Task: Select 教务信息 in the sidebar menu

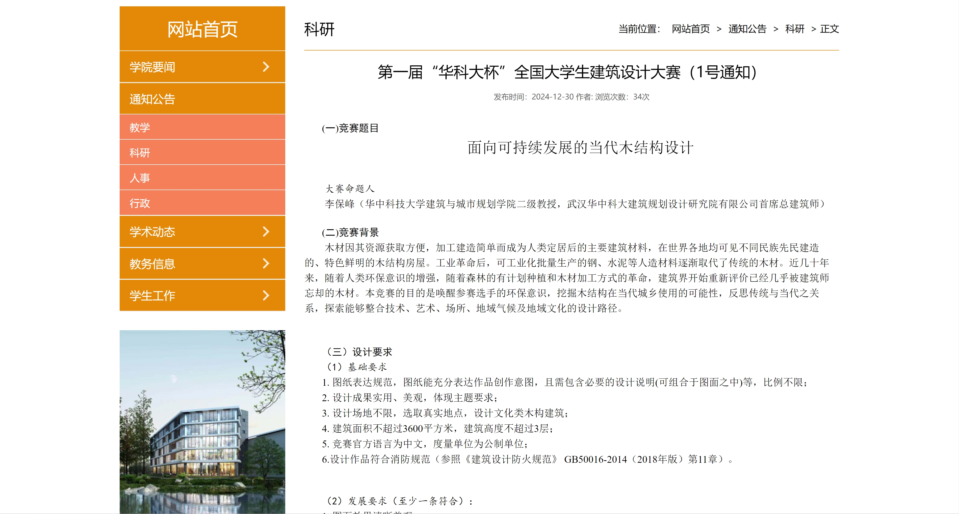Action: click(x=152, y=264)
